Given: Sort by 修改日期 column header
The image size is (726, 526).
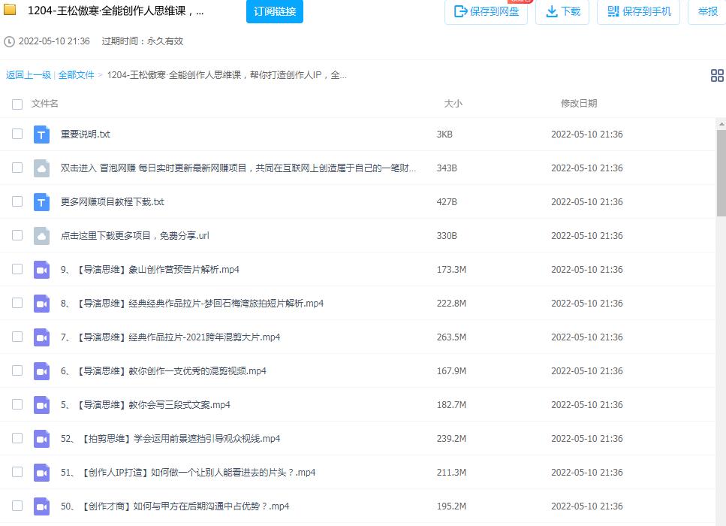Looking at the screenshot, I should pyautogui.click(x=579, y=104).
